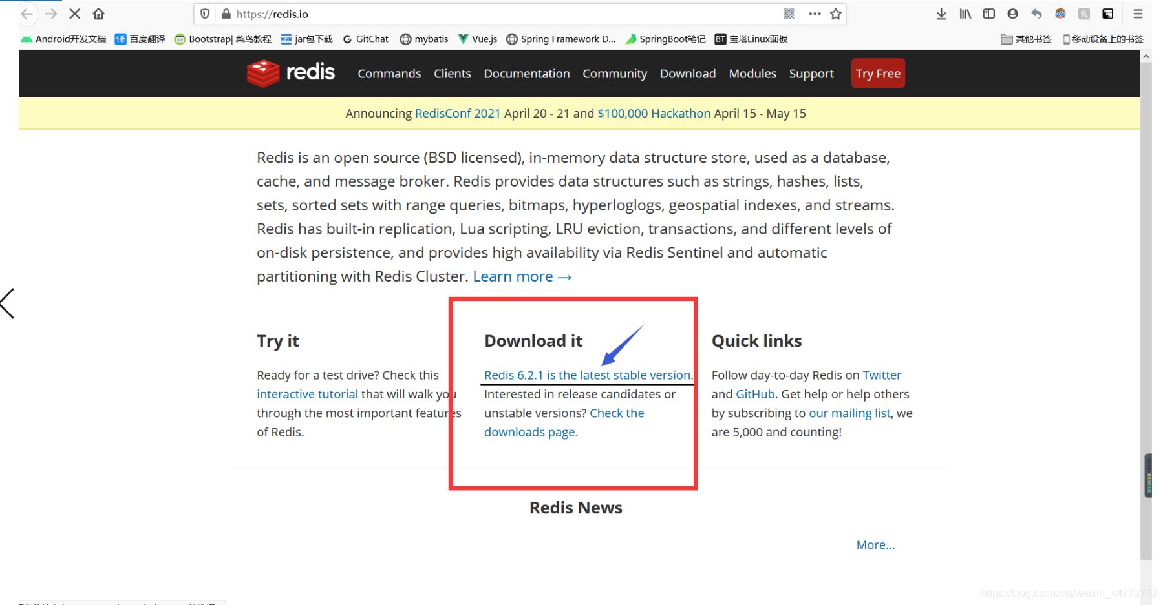Go forward with the forward arrow

coord(51,14)
